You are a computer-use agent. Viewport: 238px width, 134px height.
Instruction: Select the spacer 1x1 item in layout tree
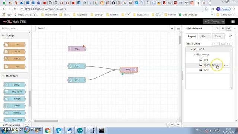209,65
